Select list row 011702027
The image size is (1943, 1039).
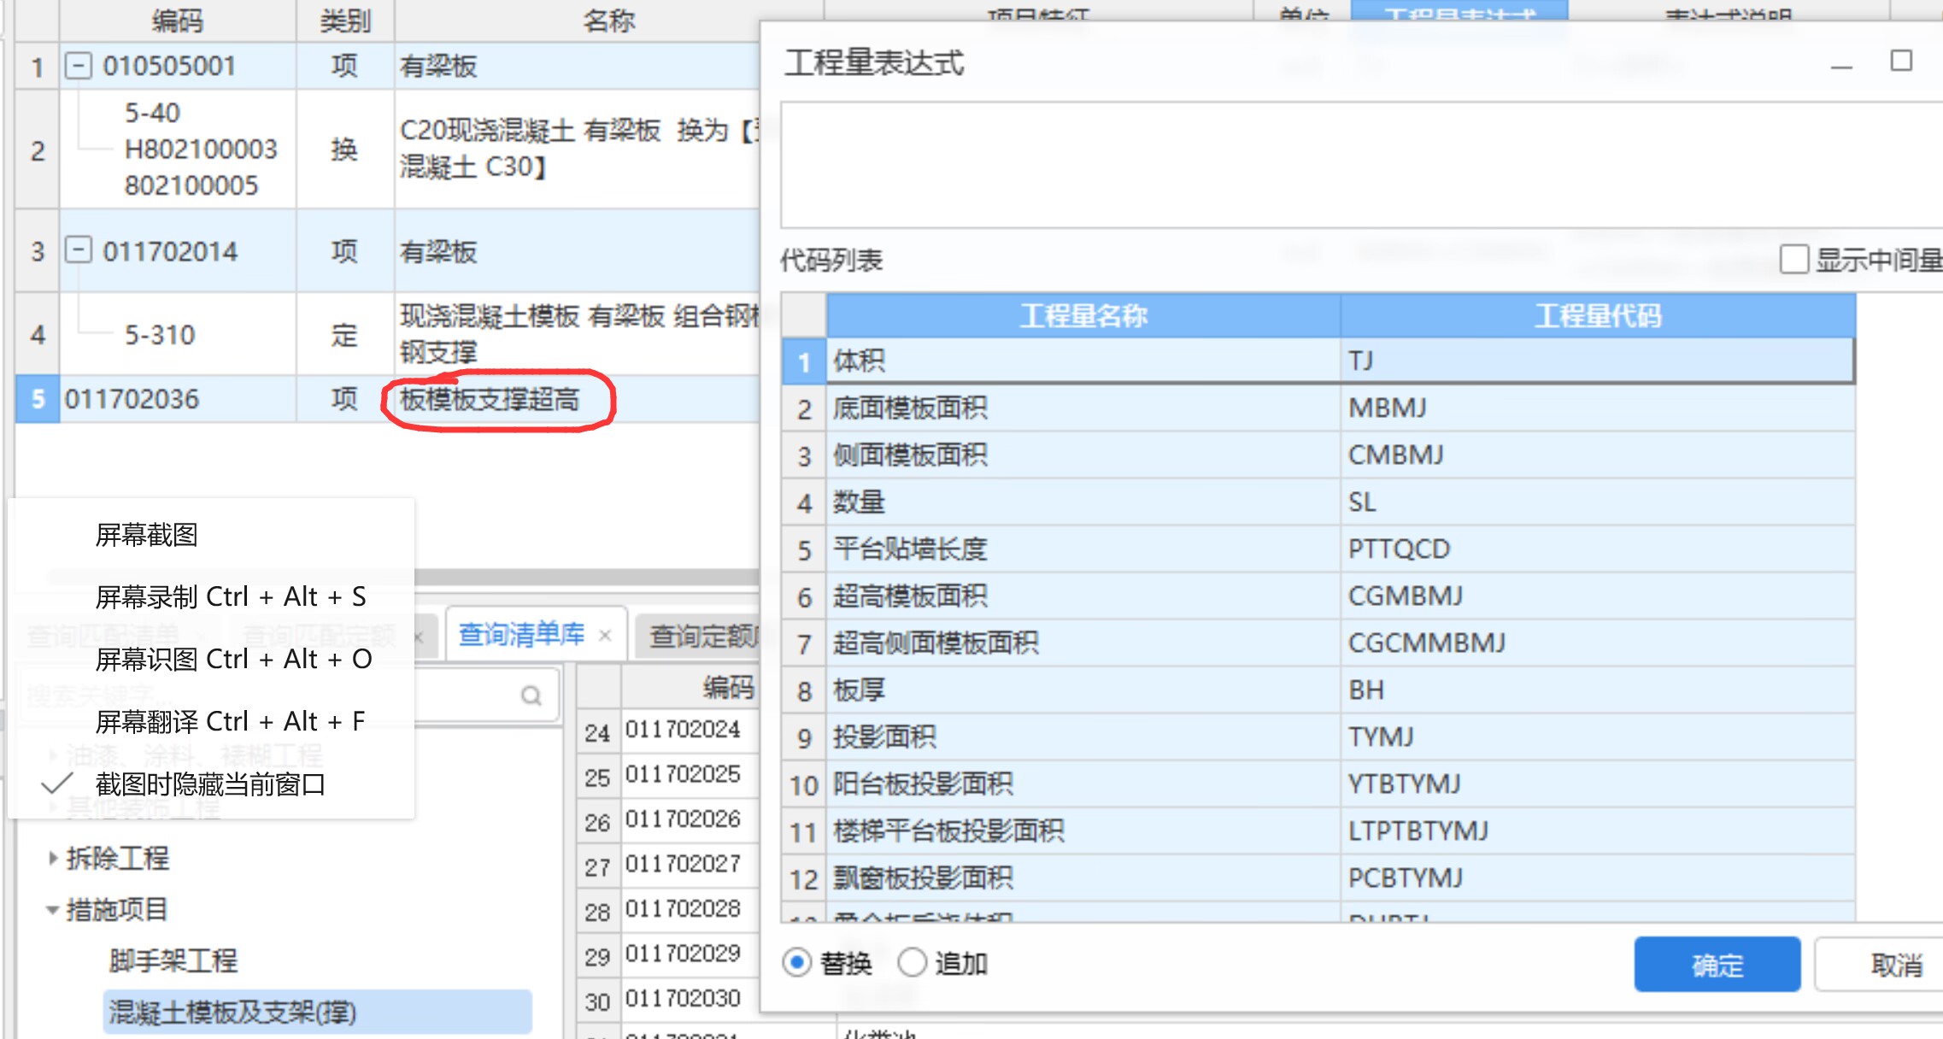[x=668, y=866]
